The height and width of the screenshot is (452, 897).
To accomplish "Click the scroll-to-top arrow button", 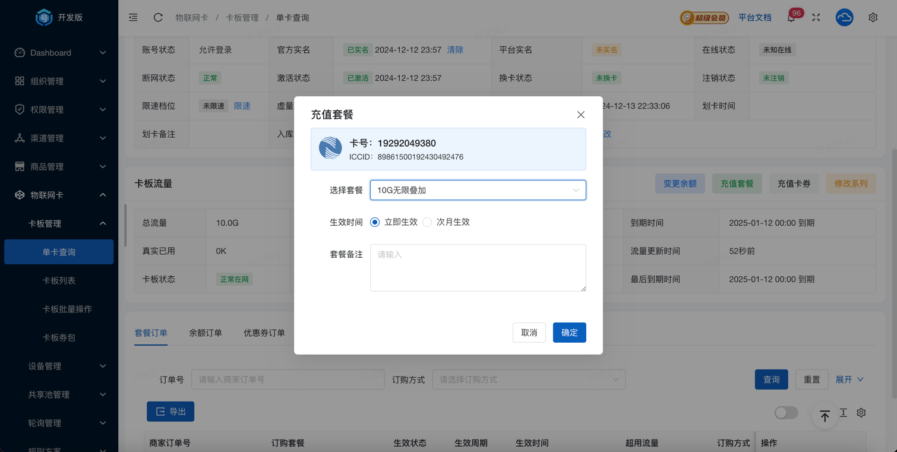I will tap(825, 416).
